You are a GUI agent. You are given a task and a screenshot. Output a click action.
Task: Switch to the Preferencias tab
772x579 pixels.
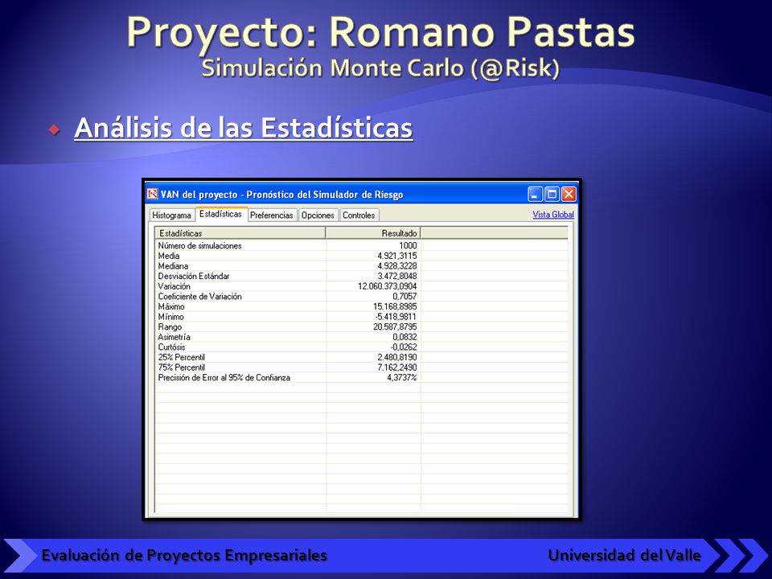tap(271, 216)
